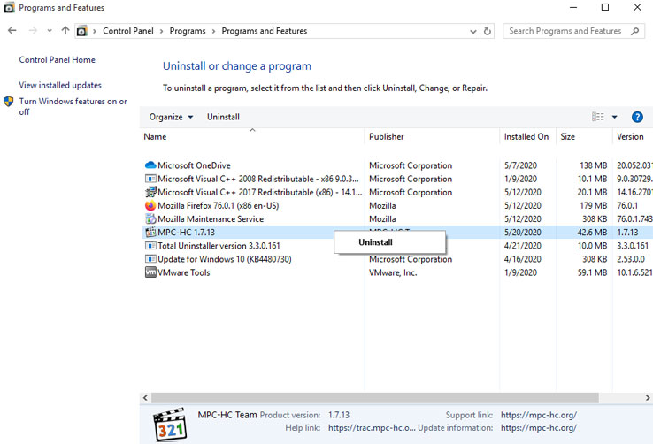653x444 pixels.
Task: Go up one folder level
Action: tap(65, 30)
